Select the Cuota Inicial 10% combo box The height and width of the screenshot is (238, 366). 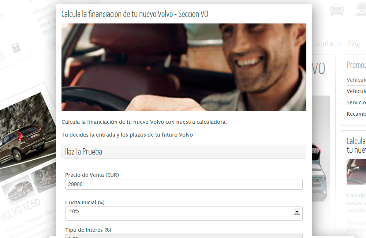pos(184,213)
